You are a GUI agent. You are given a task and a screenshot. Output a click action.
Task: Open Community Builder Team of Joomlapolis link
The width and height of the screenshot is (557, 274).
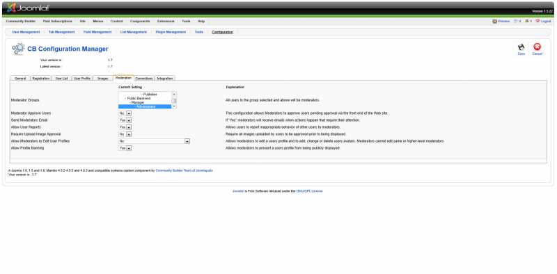click(184, 170)
